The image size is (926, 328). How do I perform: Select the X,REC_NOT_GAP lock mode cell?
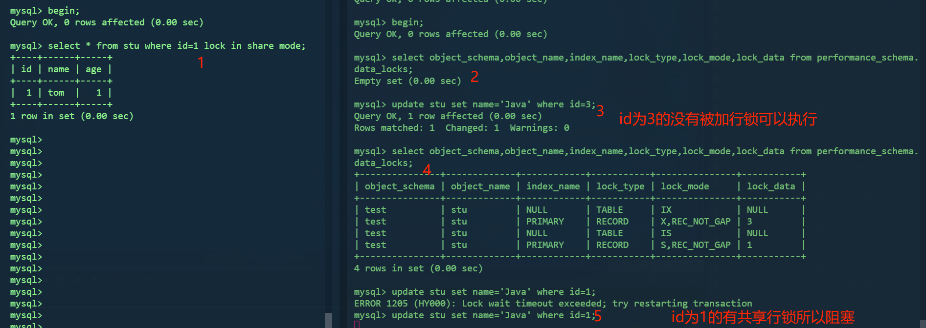coord(695,222)
